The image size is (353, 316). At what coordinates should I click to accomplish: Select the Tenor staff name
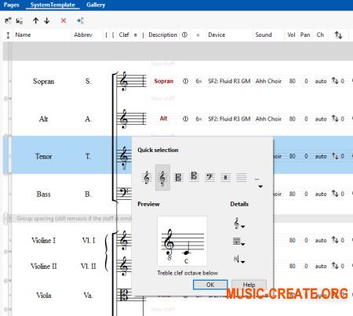[43, 156]
